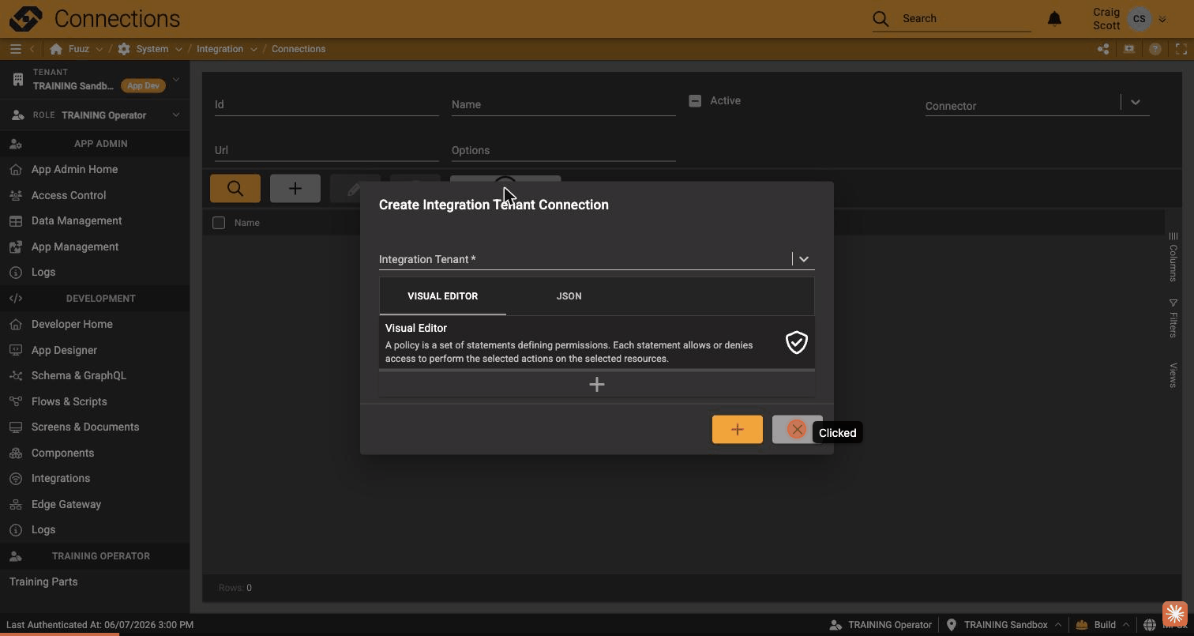The image size is (1194, 636).
Task: Click the policy shield check icon
Action: [797, 342]
